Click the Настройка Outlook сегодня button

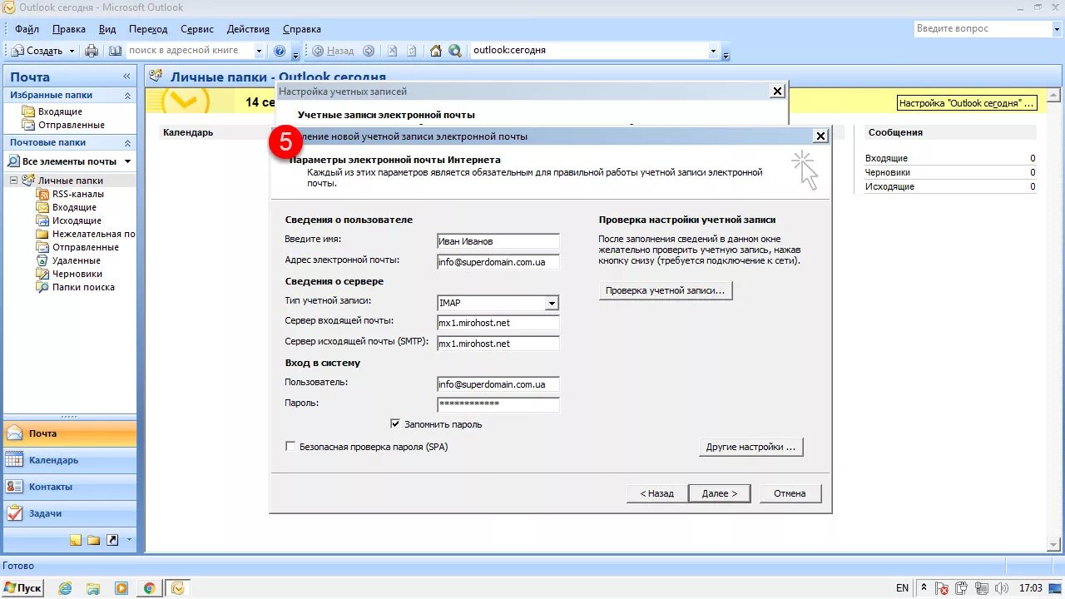(967, 103)
